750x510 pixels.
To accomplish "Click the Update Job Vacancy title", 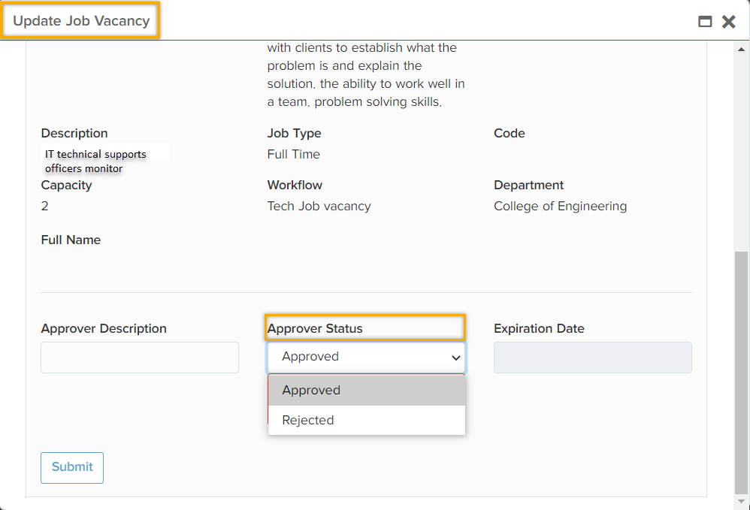I will [81, 21].
